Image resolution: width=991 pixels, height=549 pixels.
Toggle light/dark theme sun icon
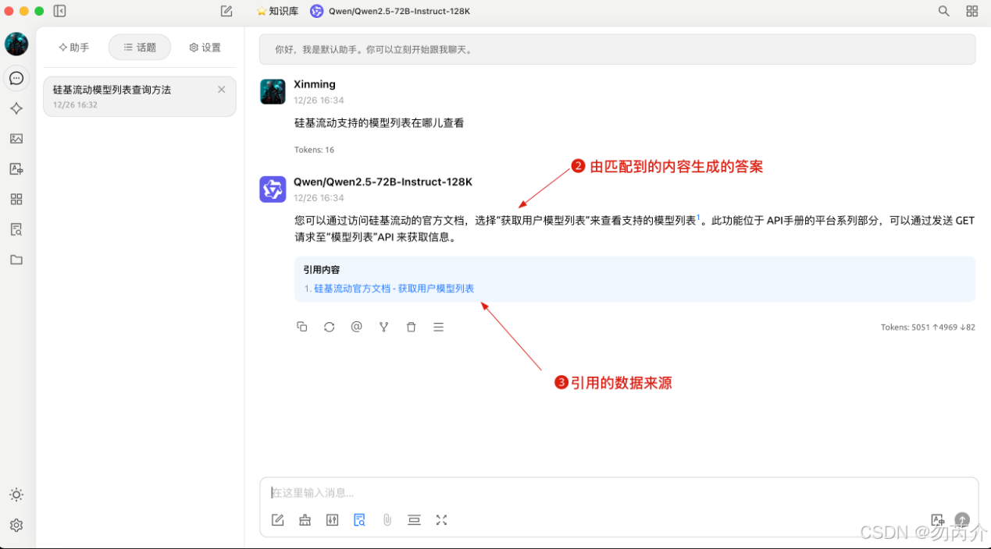point(16,495)
